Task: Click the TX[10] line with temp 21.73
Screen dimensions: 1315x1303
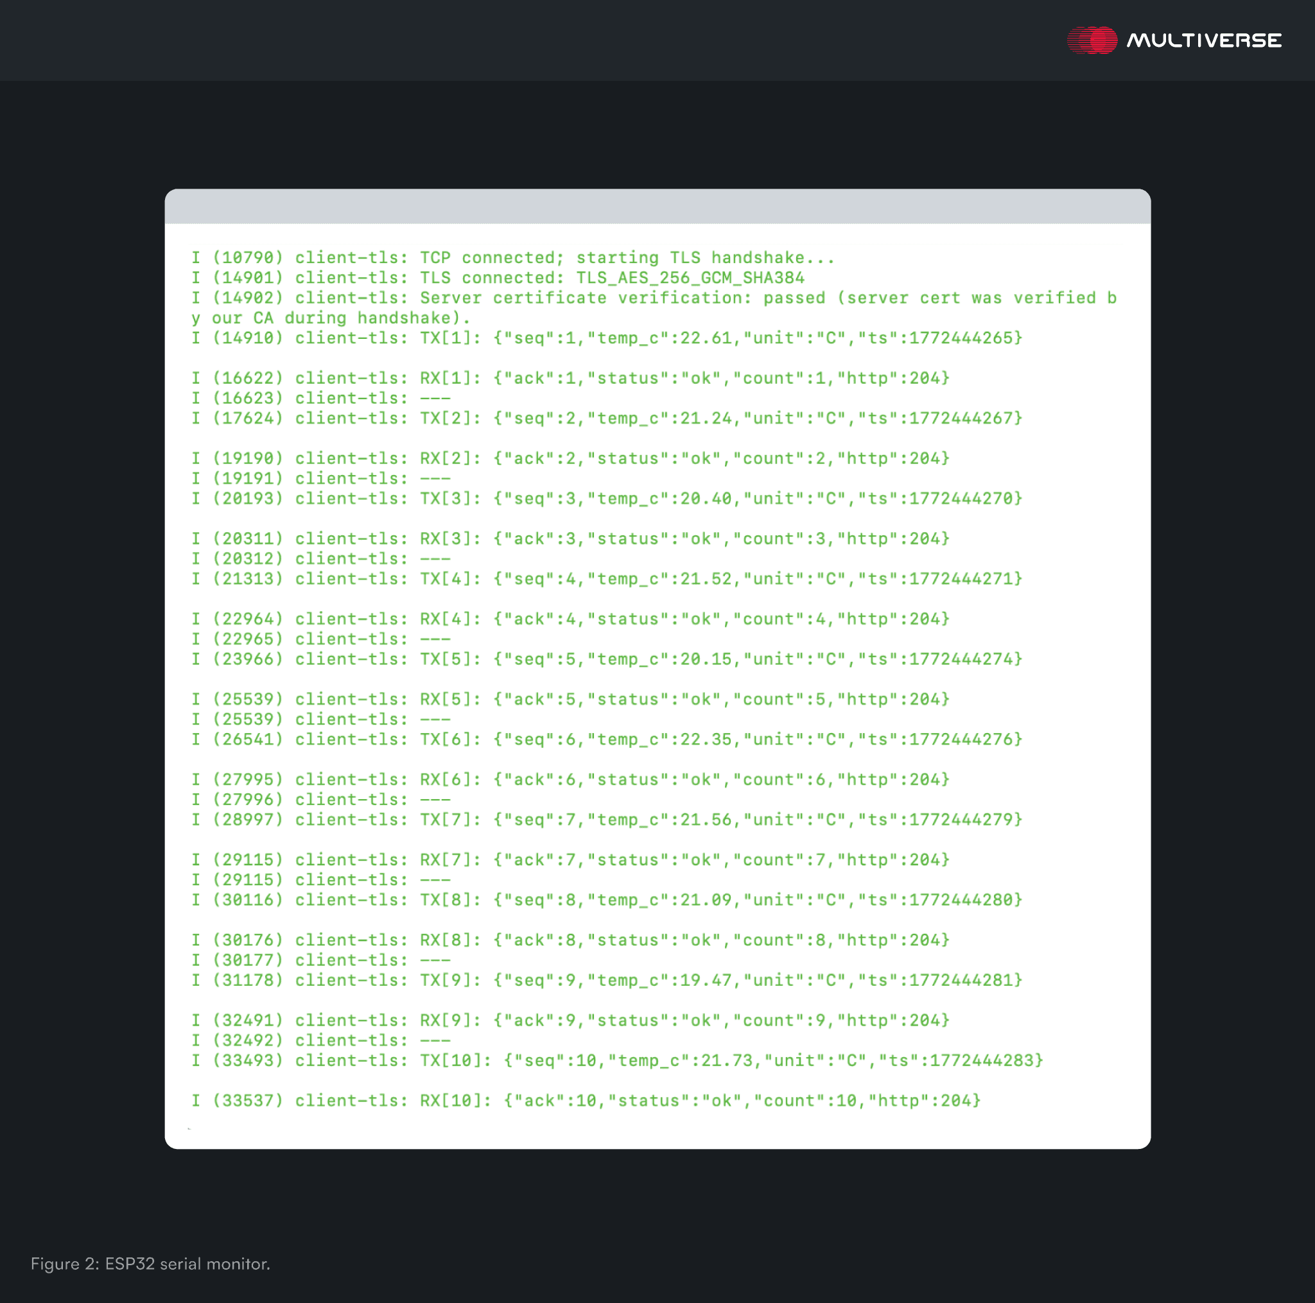Action: pyautogui.click(x=616, y=1061)
